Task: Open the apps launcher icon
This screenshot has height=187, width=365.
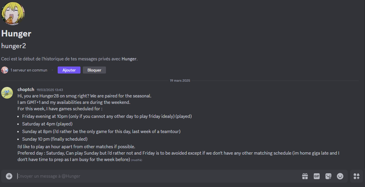Action: (x=357, y=176)
